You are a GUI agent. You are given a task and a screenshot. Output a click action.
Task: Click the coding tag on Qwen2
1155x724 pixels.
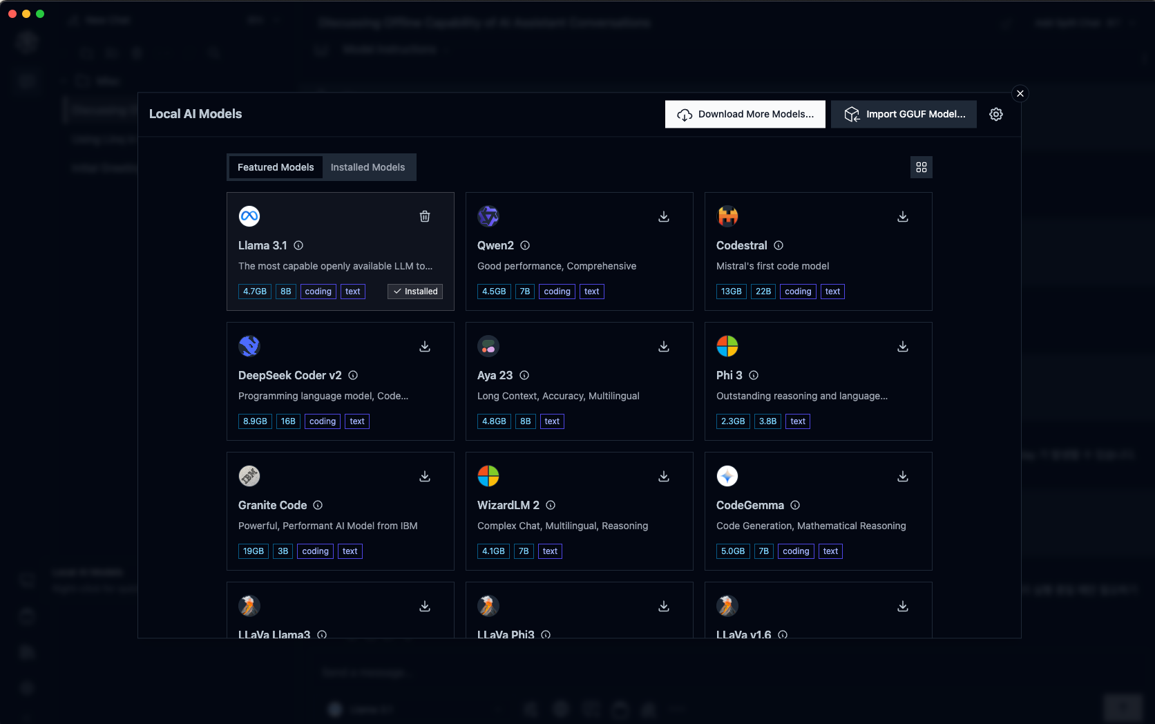(x=557, y=292)
